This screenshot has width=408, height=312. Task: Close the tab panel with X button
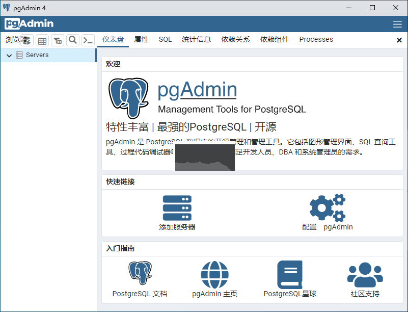pyautogui.click(x=399, y=40)
